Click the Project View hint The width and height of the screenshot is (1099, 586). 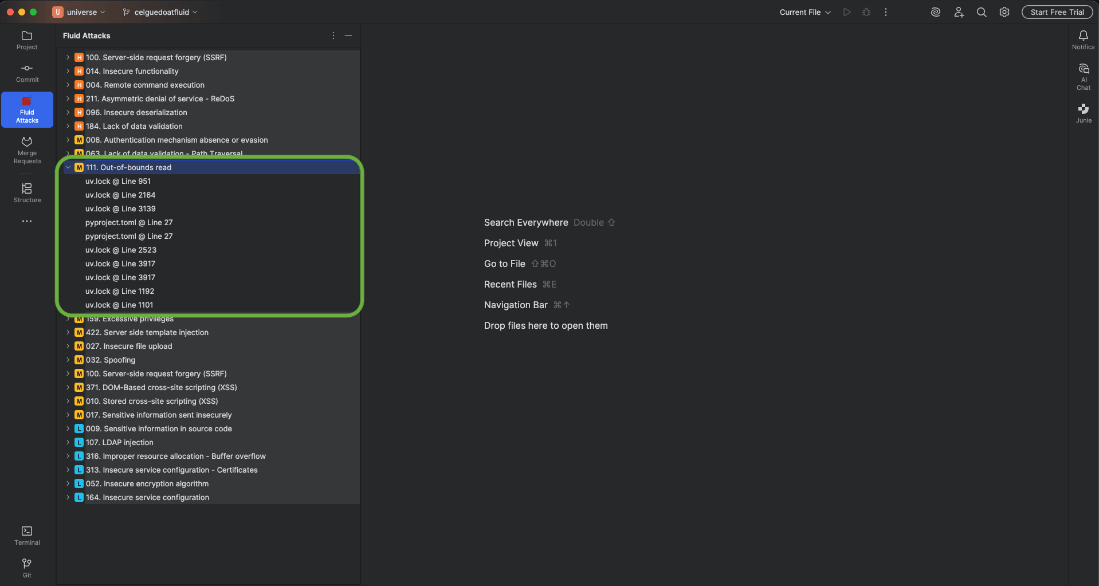[511, 243]
